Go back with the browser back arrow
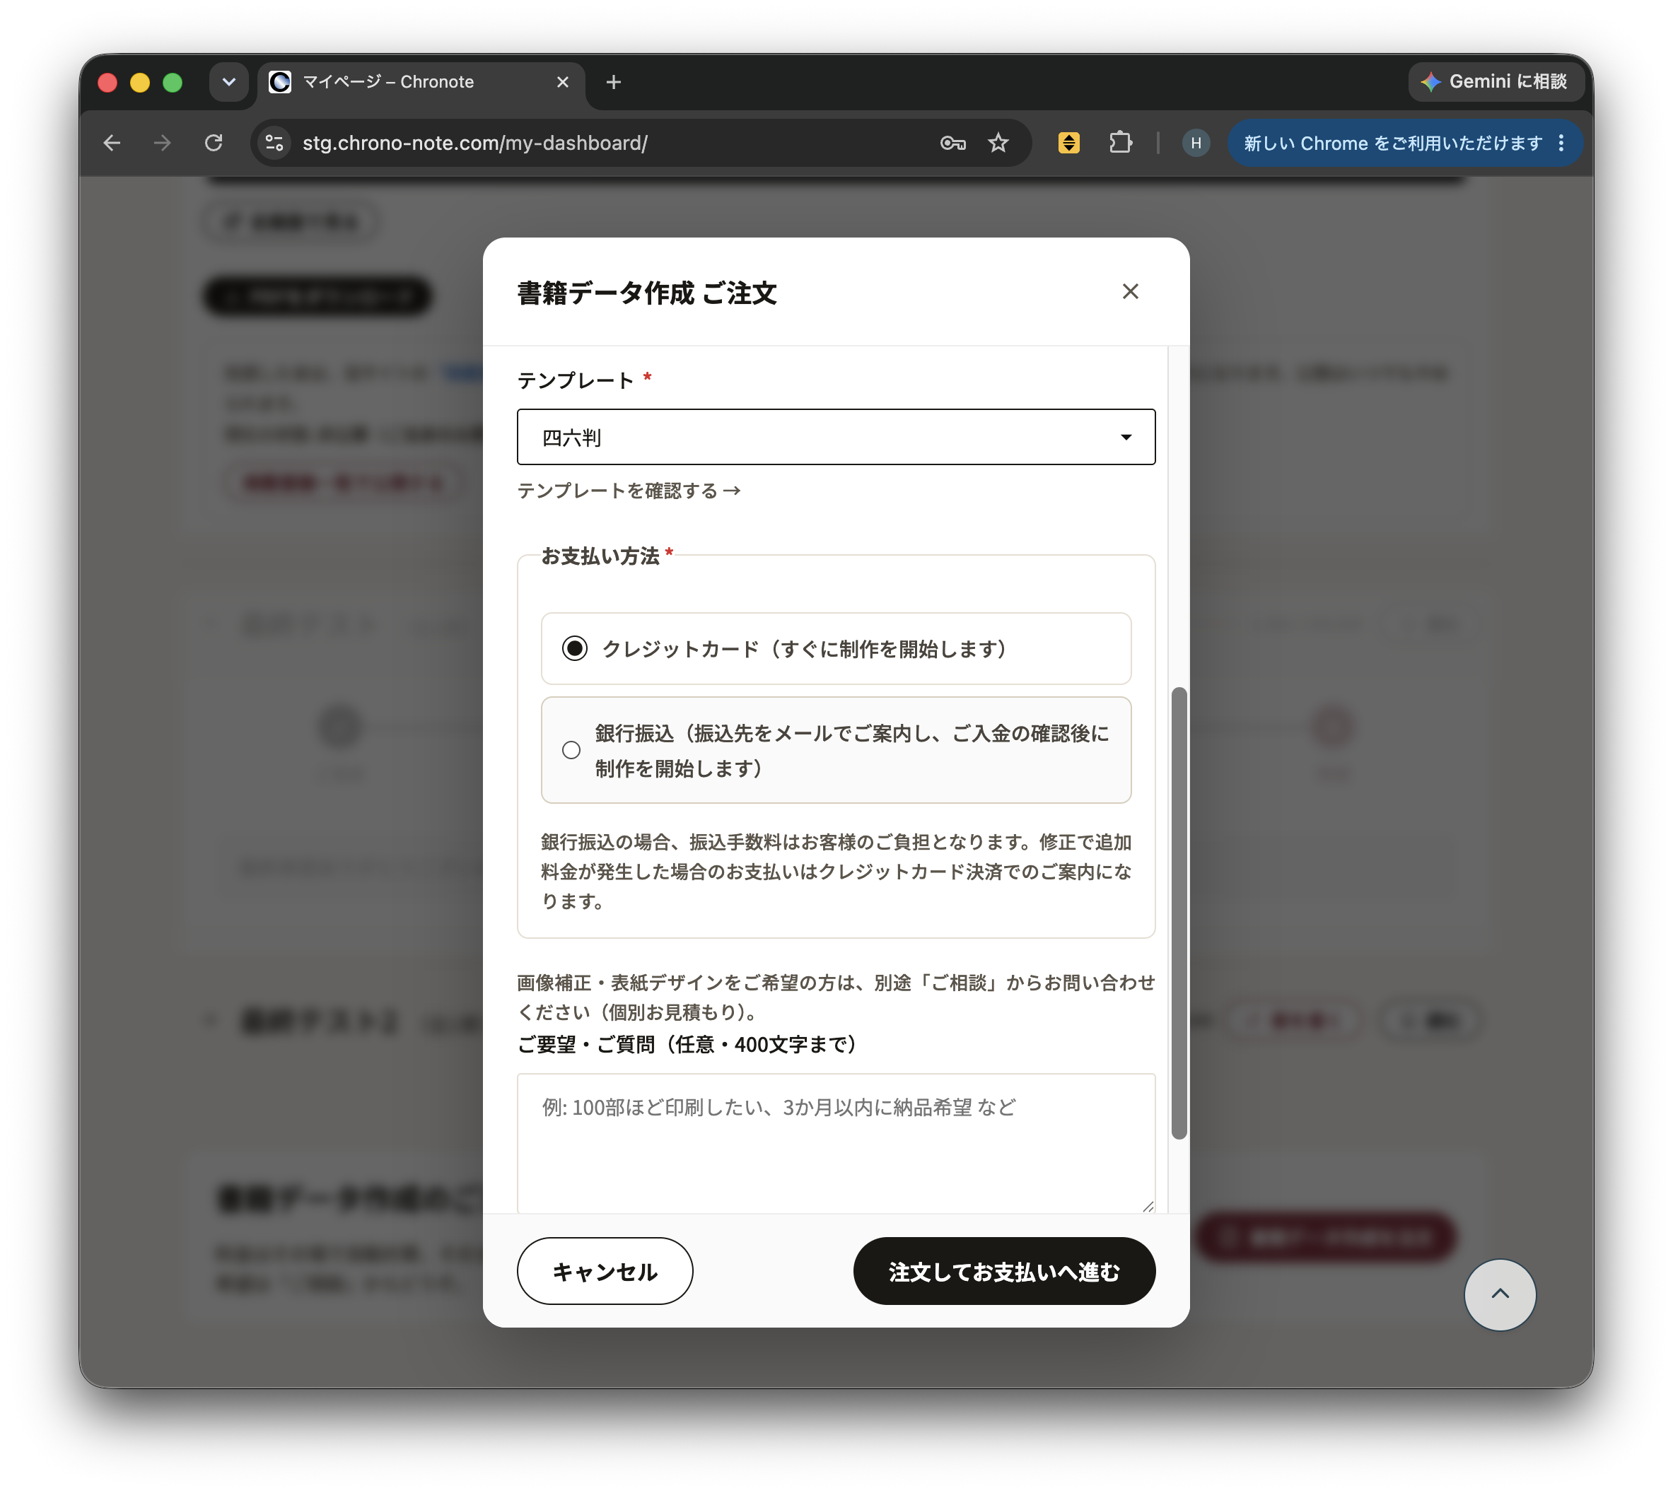This screenshot has width=1673, height=1493. click(x=112, y=144)
